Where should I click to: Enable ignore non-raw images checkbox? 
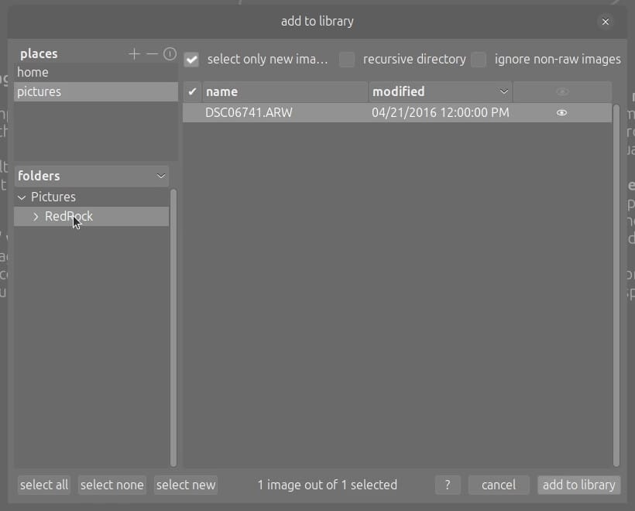tap(479, 60)
